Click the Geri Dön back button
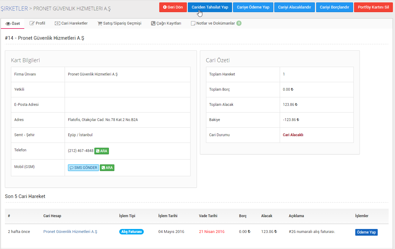The width and height of the screenshot is (395, 249). (x=173, y=7)
